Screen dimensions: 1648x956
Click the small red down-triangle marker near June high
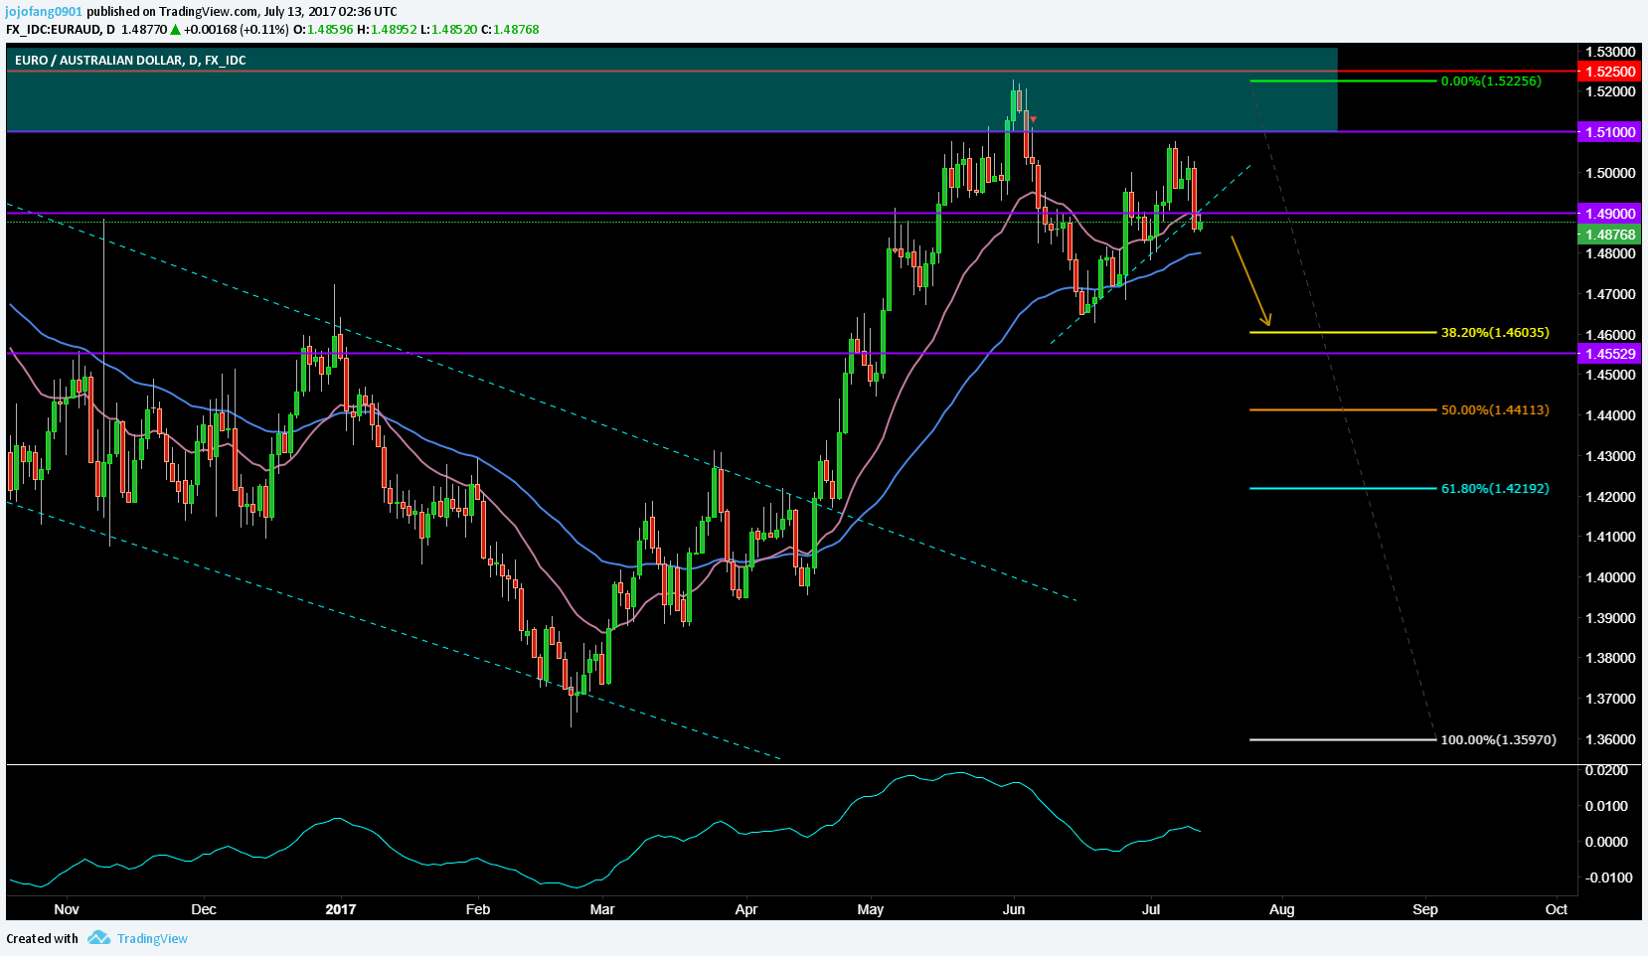pyautogui.click(x=1034, y=120)
